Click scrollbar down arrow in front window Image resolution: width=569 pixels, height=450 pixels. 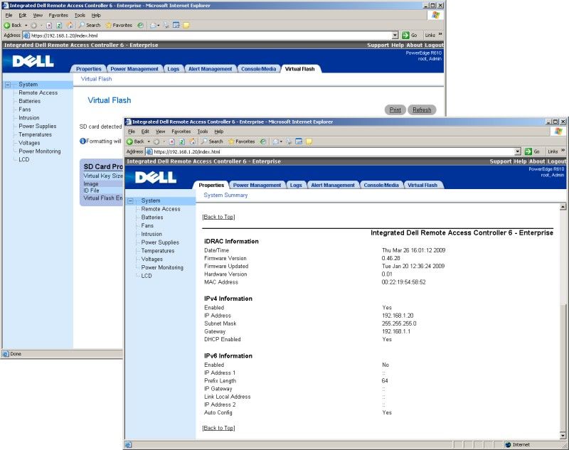(563, 436)
